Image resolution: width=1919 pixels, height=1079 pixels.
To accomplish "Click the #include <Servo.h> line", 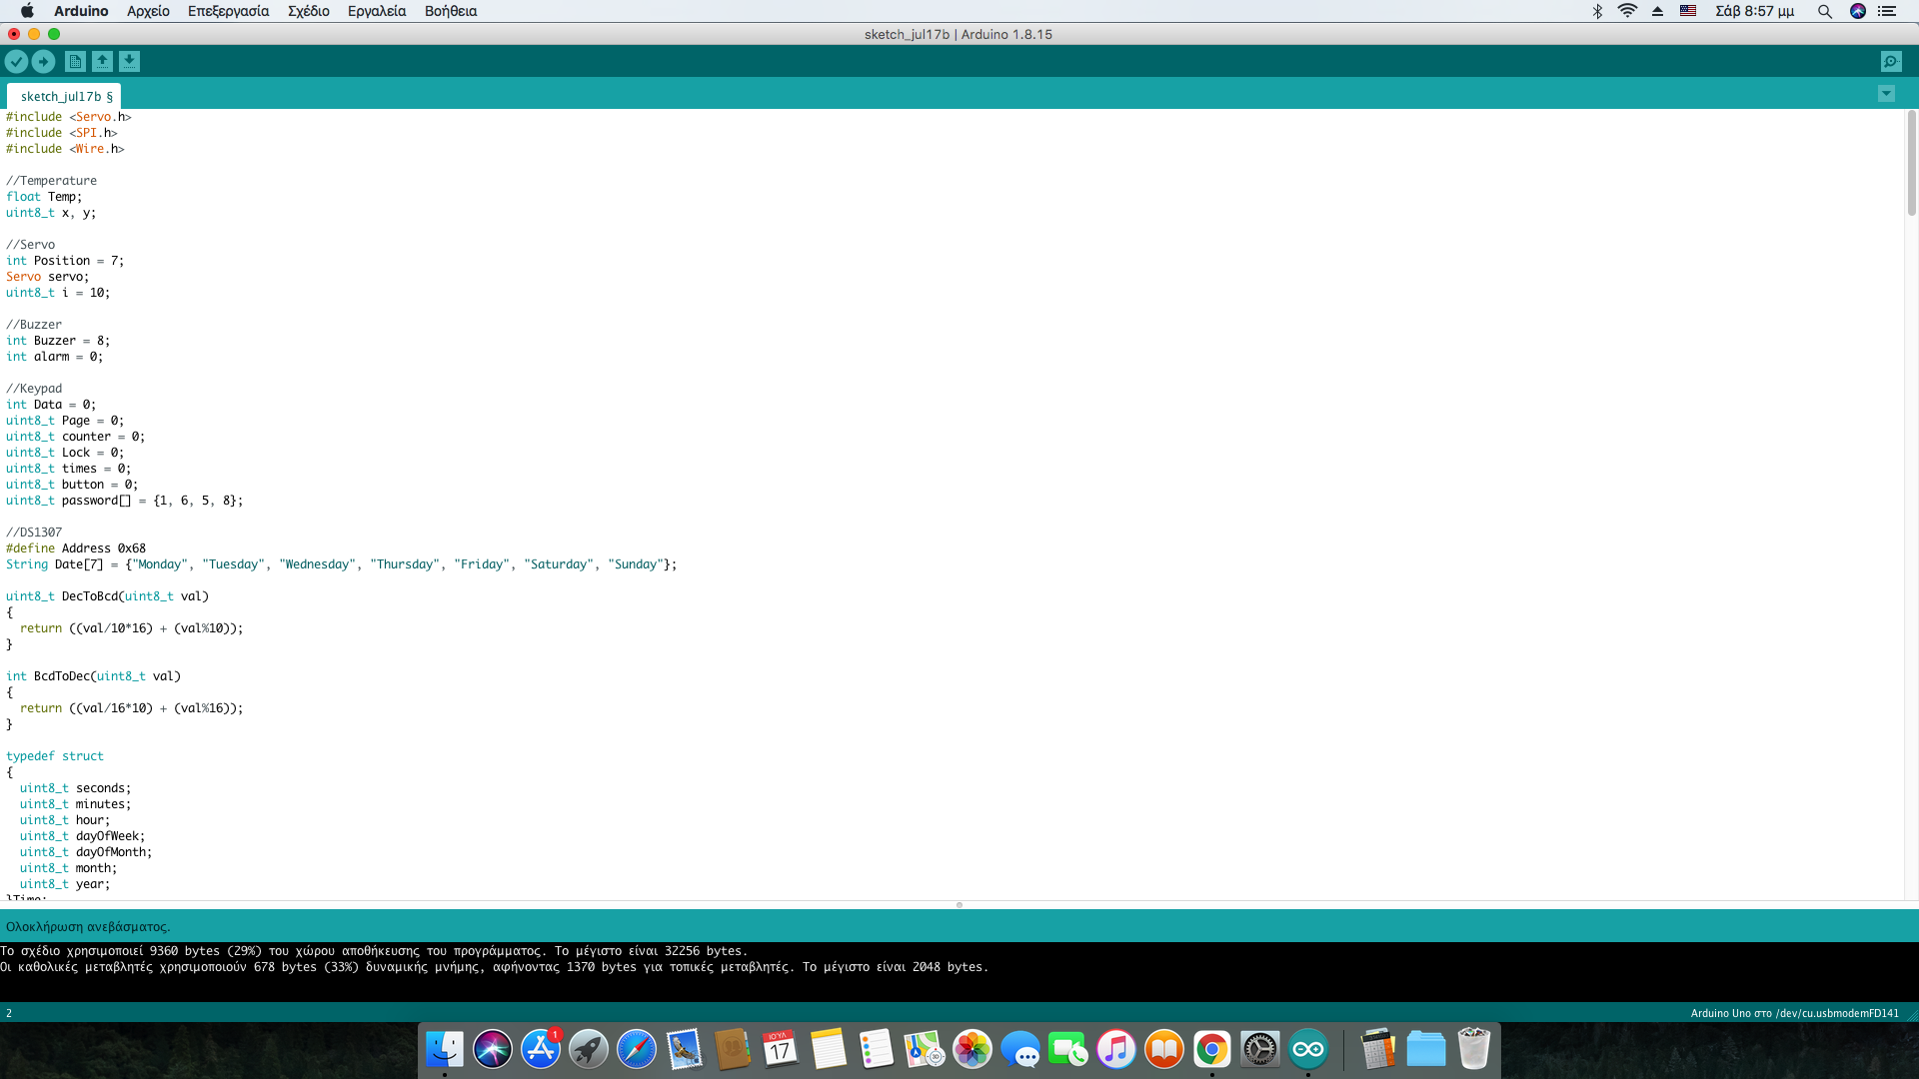I will [69, 117].
